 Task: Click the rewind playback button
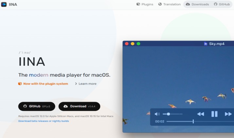click(x=200, y=114)
